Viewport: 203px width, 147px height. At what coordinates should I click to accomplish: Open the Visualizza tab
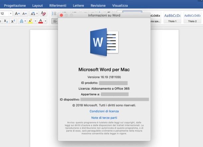[120, 6]
